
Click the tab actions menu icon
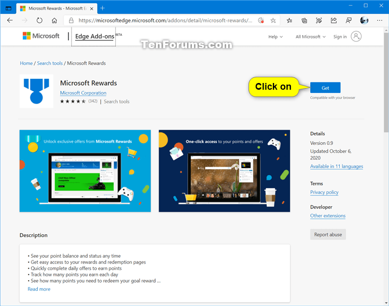8,8
